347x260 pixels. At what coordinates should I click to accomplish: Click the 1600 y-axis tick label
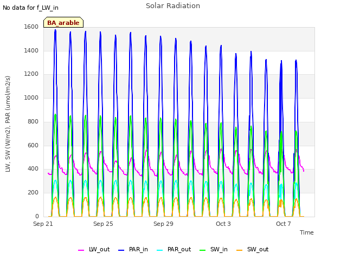pyautogui.click(x=31, y=27)
